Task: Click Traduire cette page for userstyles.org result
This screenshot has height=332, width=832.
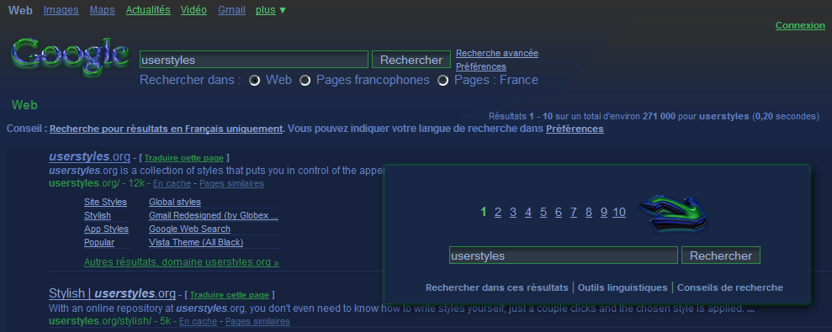Action: [184, 158]
